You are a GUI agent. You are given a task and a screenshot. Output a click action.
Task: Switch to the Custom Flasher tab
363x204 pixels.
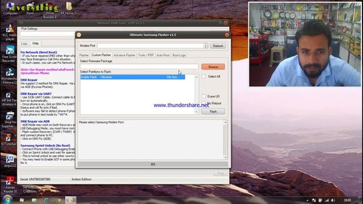(x=101, y=55)
